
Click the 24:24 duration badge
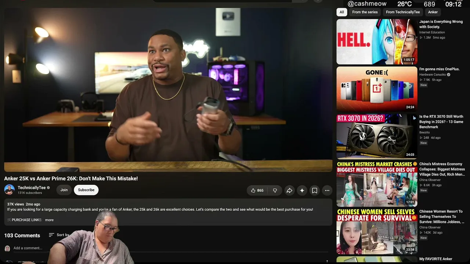(x=410, y=107)
